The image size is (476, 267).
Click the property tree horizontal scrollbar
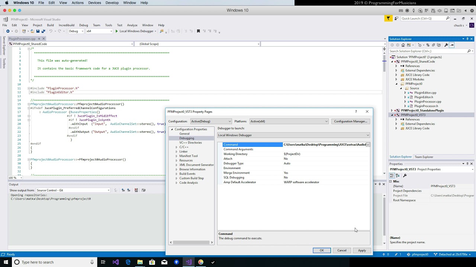192,243
